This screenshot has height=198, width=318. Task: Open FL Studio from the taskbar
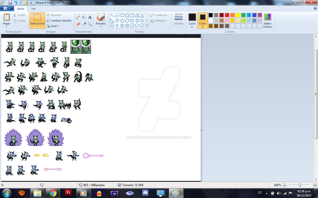click(x=68, y=193)
